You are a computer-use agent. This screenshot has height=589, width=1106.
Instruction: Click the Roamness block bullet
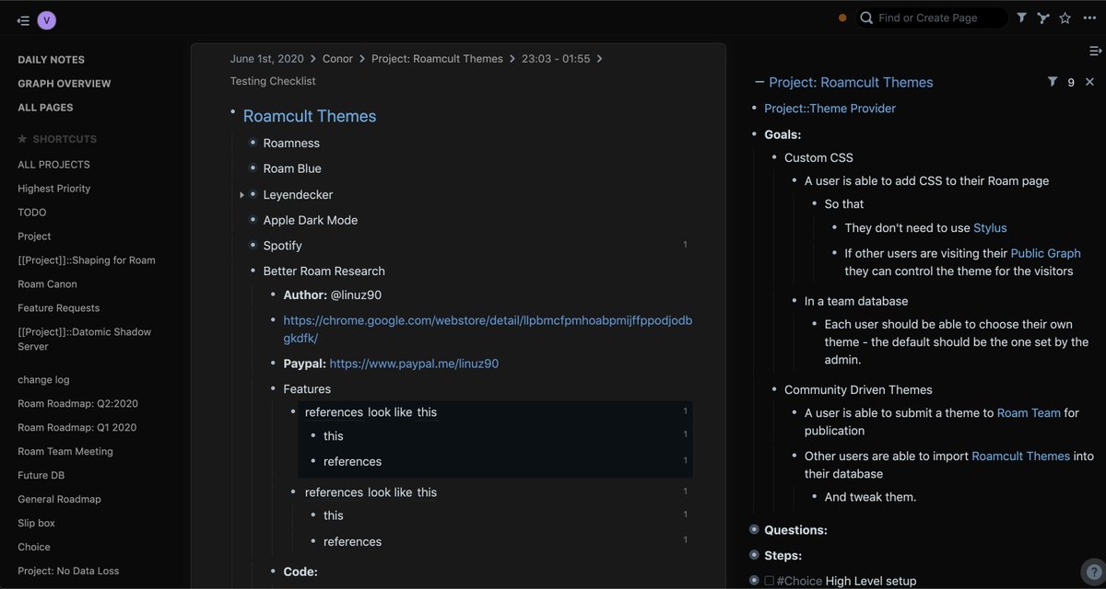[x=253, y=143]
